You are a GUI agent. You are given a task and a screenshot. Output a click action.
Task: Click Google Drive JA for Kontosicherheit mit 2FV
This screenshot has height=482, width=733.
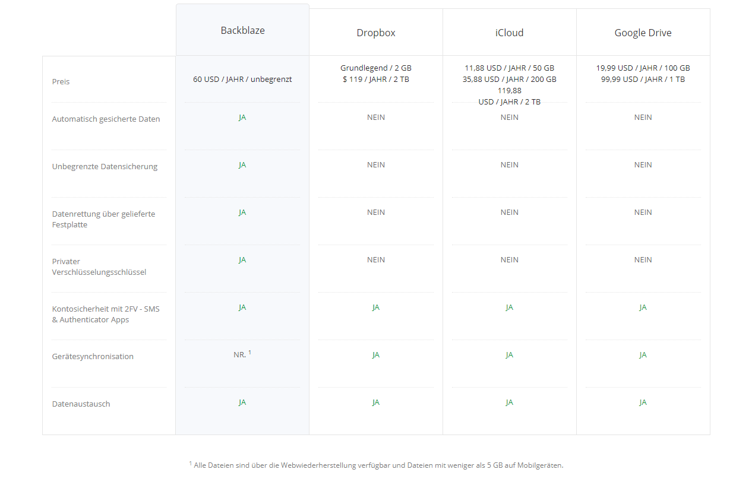[643, 307]
